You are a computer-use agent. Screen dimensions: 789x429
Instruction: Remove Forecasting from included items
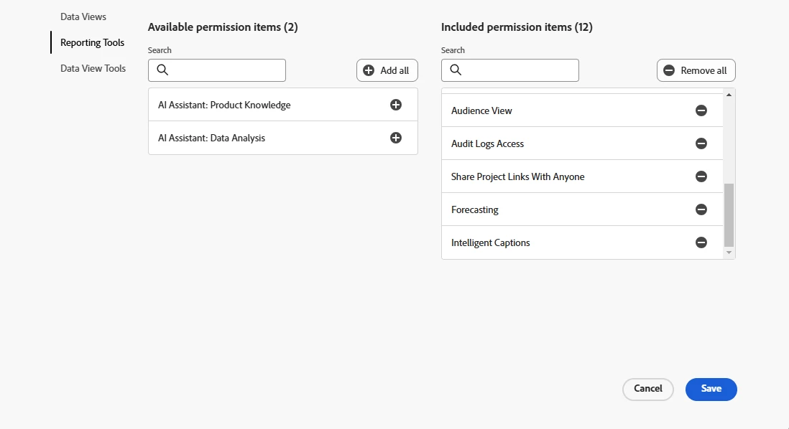click(x=701, y=209)
